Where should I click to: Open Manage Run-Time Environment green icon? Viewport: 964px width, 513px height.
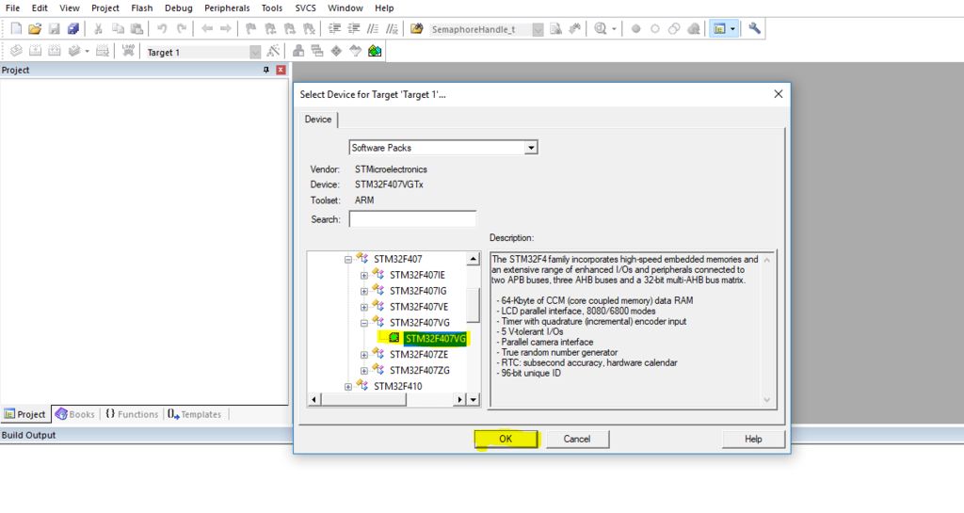pyautogui.click(x=375, y=51)
